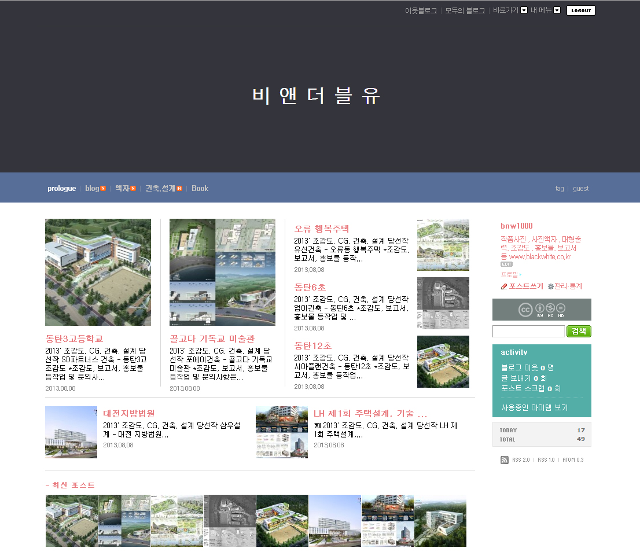Click the sidebar search input field
This screenshot has height=559, width=640.
[x=528, y=332]
